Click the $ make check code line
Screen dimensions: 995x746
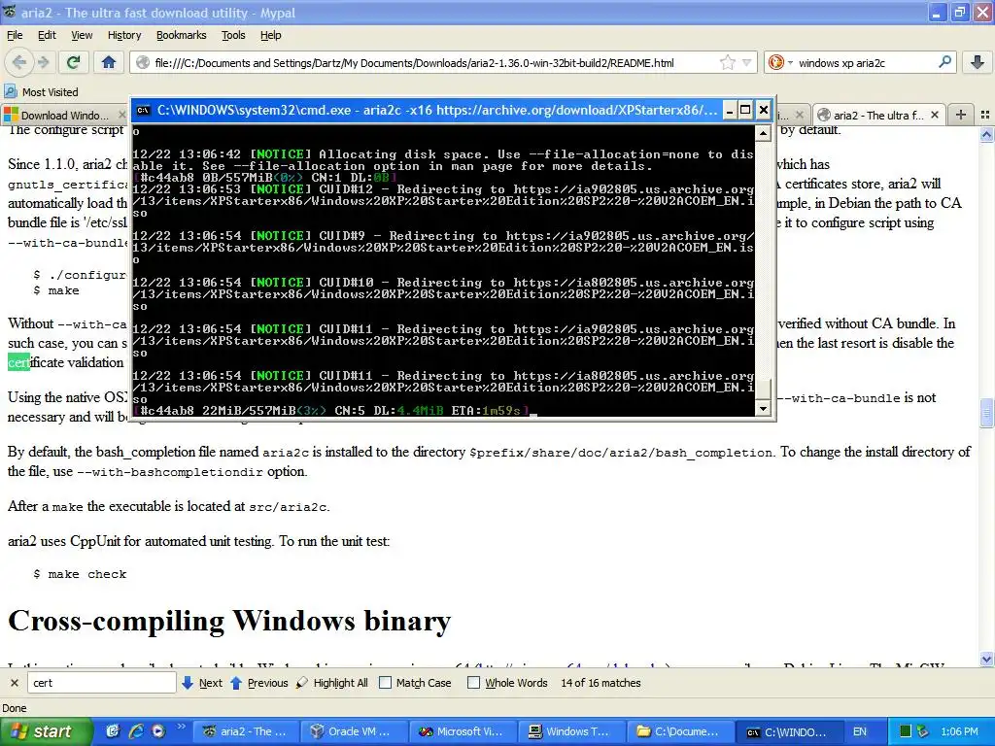pyautogui.click(x=80, y=574)
